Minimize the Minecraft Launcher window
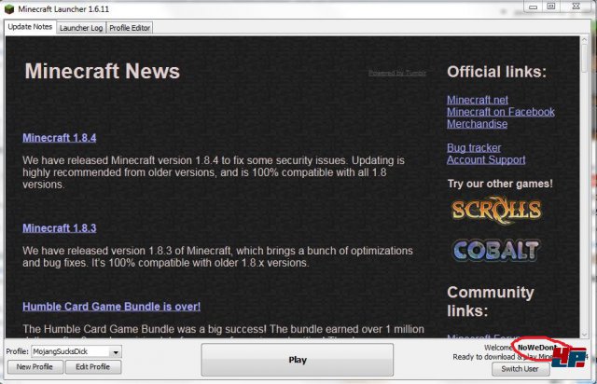This screenshot has width=597, height=384. (x=533, y=7)
